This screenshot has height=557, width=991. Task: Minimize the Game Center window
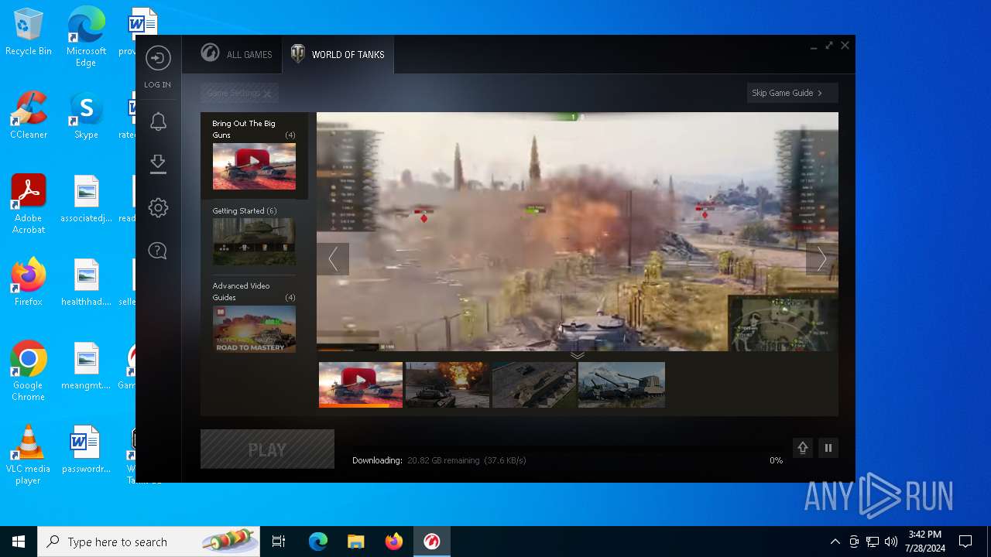click(x=814, y=46)
